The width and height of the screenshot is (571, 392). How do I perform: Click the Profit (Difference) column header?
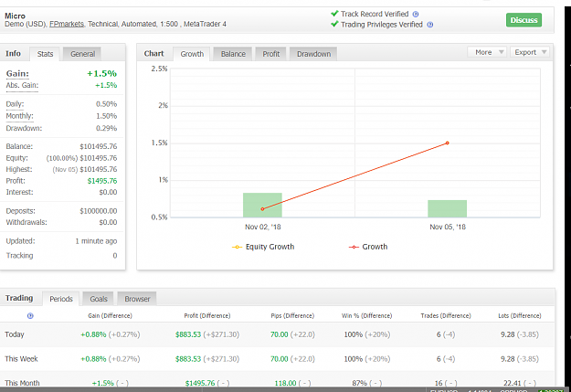tap(207, 316)
